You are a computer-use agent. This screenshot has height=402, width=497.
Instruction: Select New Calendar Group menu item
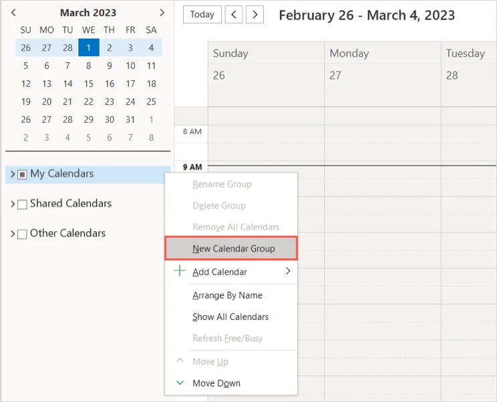[234, 248]
